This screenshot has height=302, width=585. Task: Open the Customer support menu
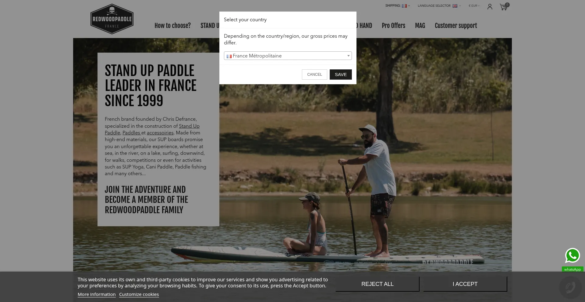pyautogui.click(x=456, y=26)
